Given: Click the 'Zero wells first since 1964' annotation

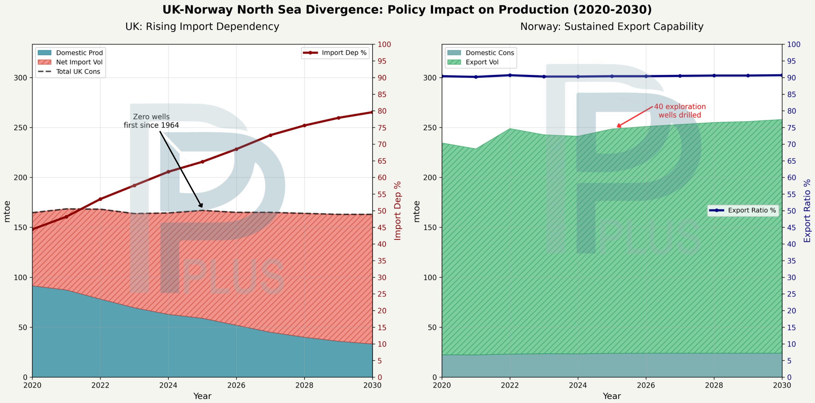Looking at the screenshot, I should tap(151, 121).
